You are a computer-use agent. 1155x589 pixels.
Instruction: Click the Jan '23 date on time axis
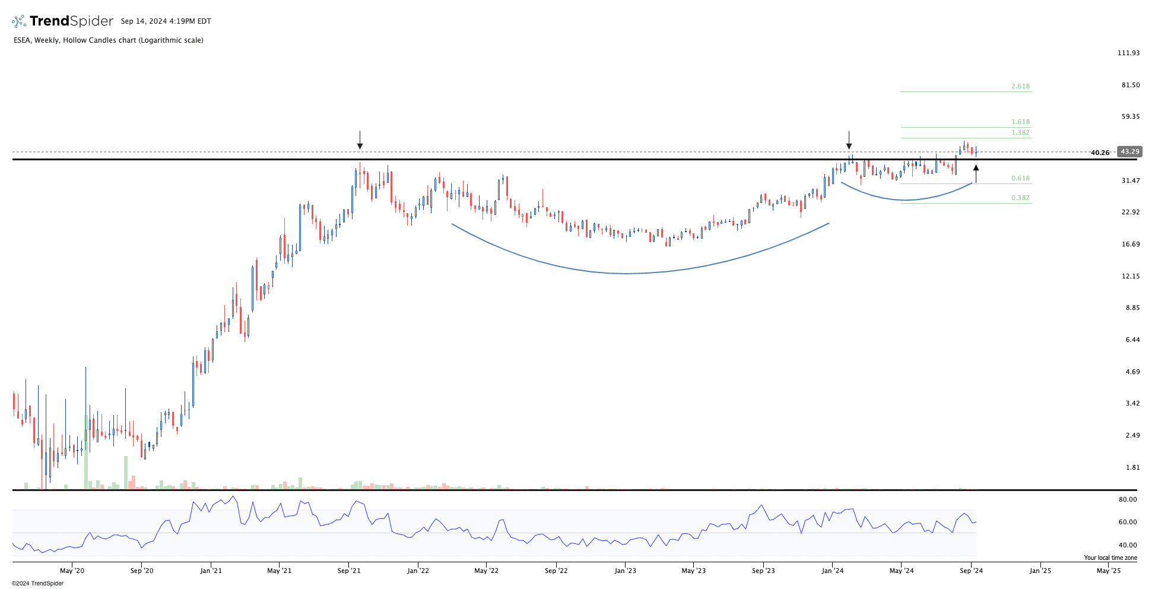click(x=625, y=571)
